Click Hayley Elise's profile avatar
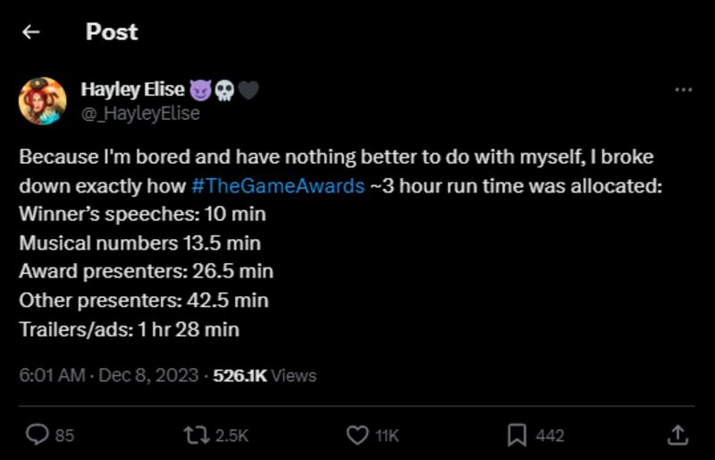715x460 pixels. (43, 101)
